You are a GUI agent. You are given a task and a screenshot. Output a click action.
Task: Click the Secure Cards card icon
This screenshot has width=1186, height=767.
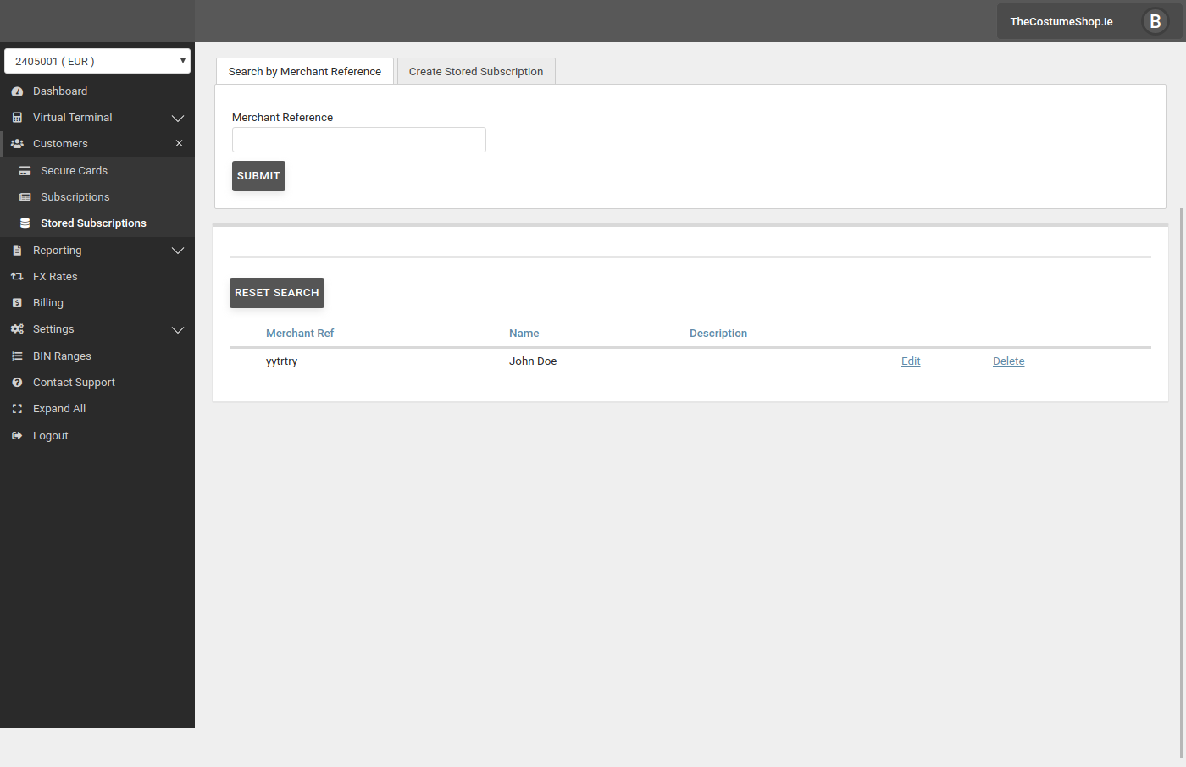click(x=25, y=171)
